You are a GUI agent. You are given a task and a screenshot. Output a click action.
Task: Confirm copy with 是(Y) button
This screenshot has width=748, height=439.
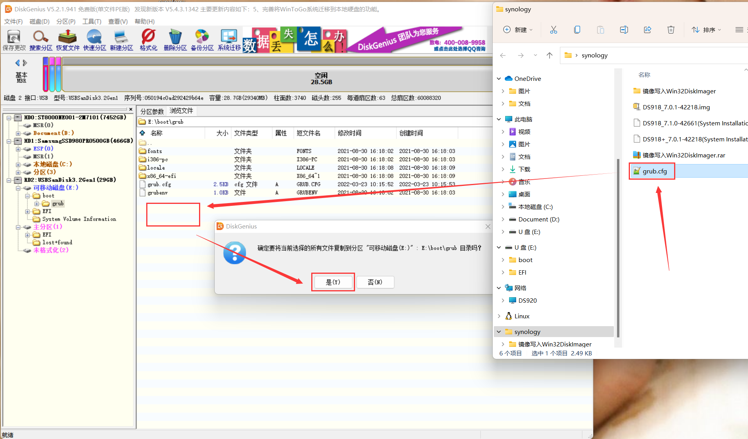pyautogui.click(x=333, y=282)
